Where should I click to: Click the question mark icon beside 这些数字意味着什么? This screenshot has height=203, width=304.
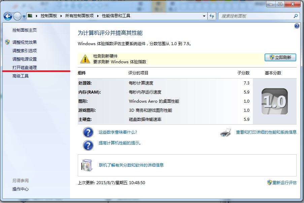(x=88, y=132)
